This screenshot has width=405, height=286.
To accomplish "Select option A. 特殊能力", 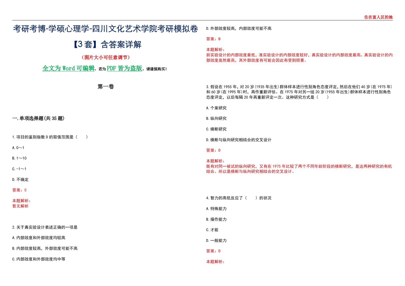I will coord(216,209).
